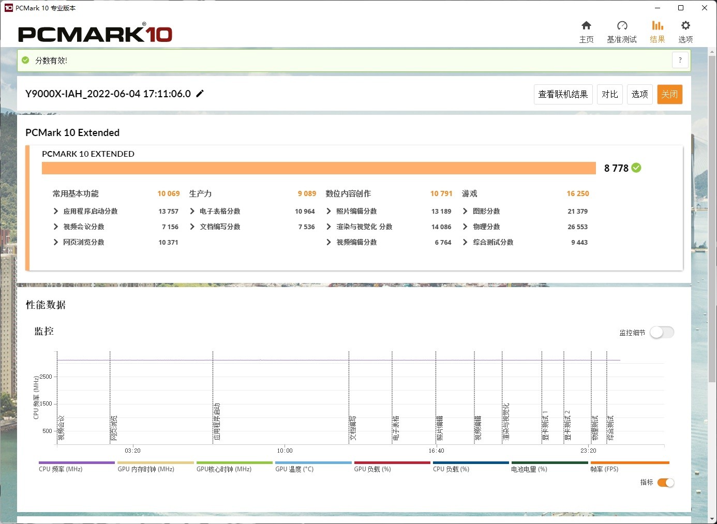Click the PCMARK 10 EXTENDED orange score bar
The width and height of the screenshot is (717, 524).
[319, 168]
